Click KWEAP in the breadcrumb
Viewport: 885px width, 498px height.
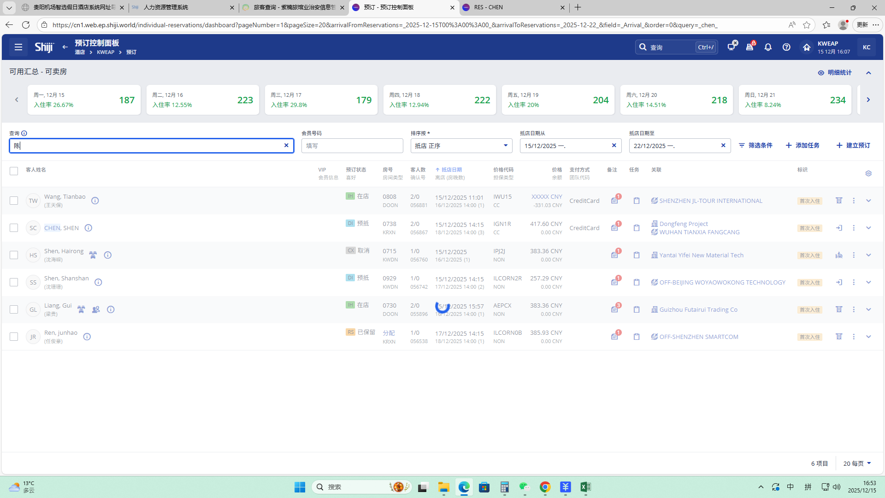pyautogui.click(x=106, y=52)
